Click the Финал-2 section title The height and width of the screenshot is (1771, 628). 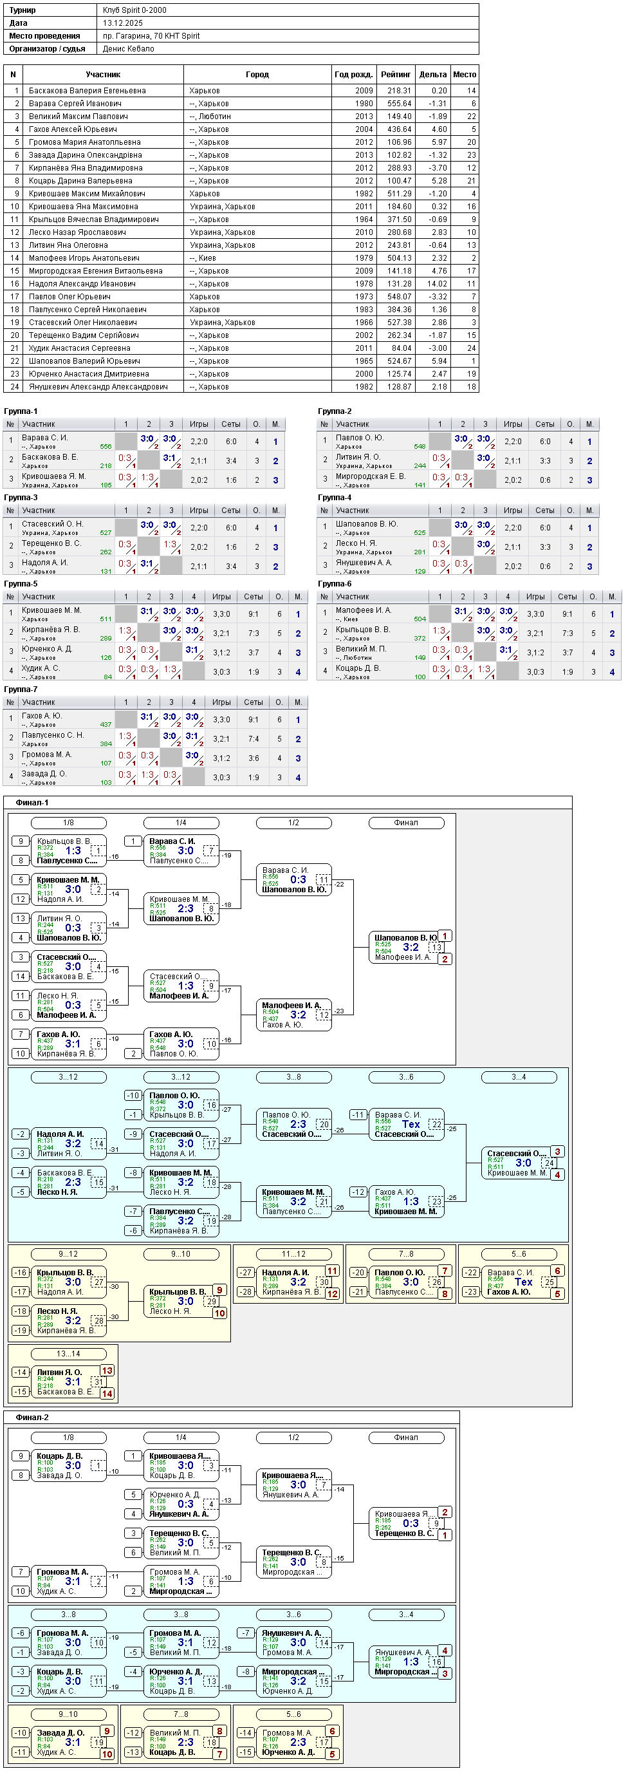point(32,1417)
